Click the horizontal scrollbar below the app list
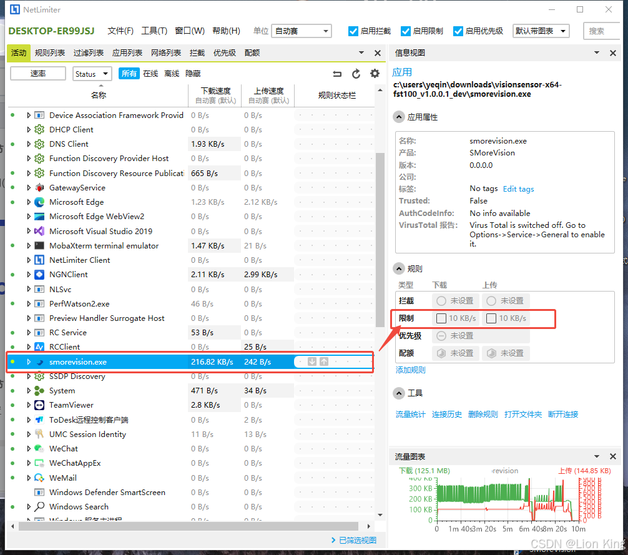628x555 pixels. tap(189, 526)
